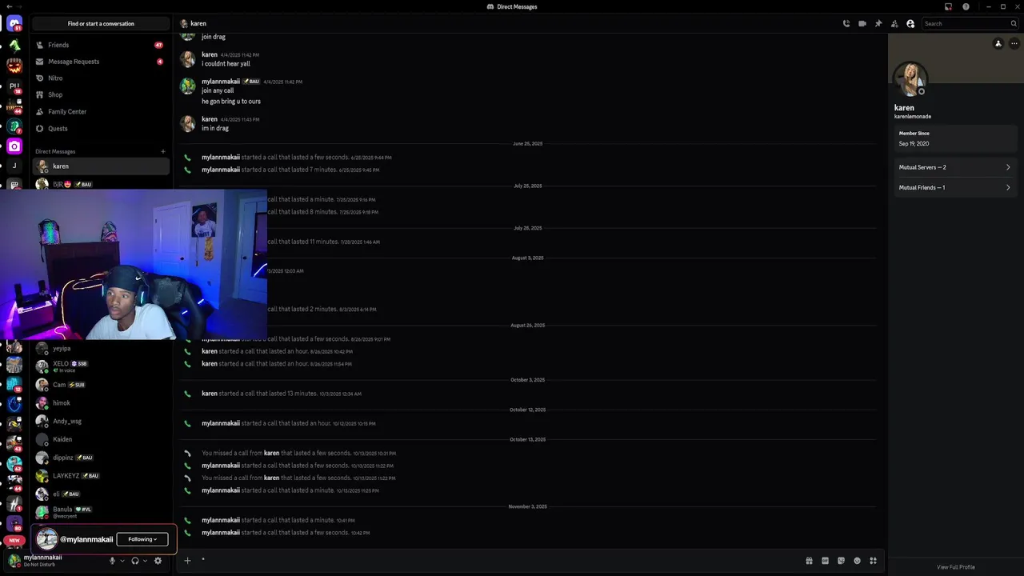The height and width of the screenshot is (576, 1024).
Task: Open profile more options three dots
Action: point(1014,44)
